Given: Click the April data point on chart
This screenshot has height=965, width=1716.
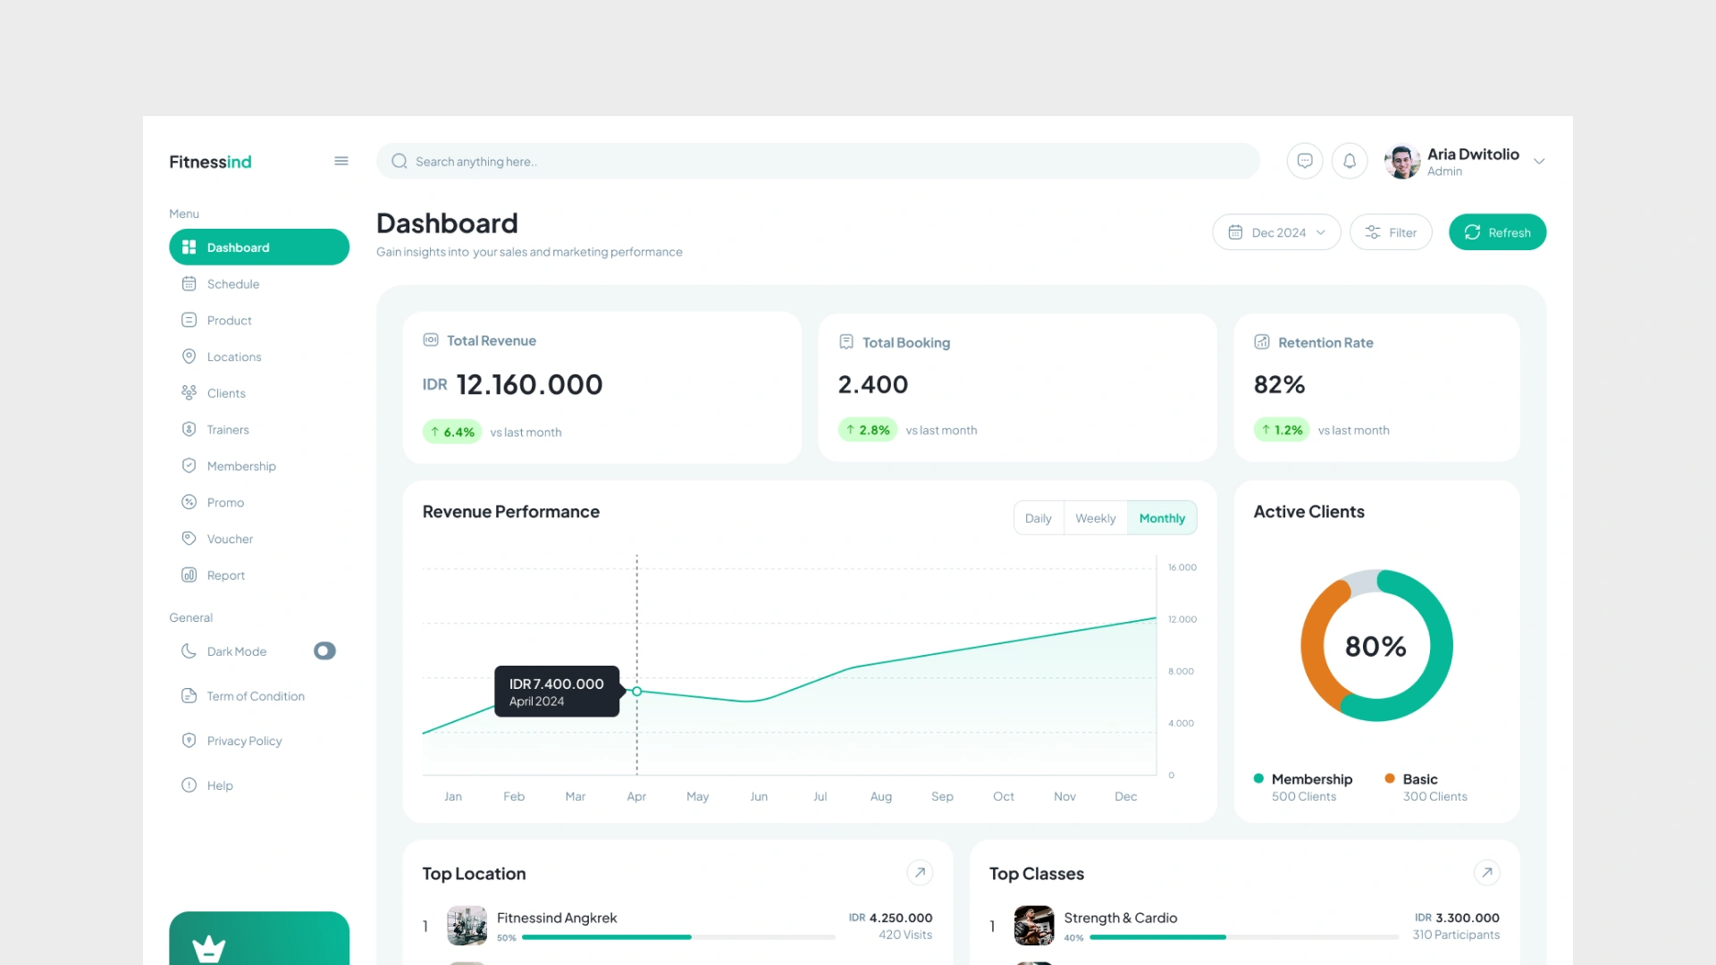Looking at the screenshot, I should pyautogui.click(x=637, y=691).
